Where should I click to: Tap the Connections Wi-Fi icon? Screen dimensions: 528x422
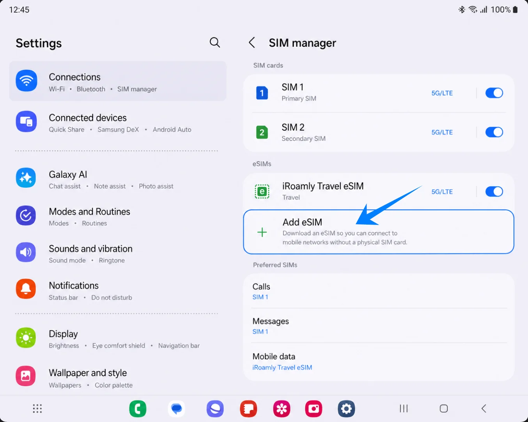coord(27,81)
